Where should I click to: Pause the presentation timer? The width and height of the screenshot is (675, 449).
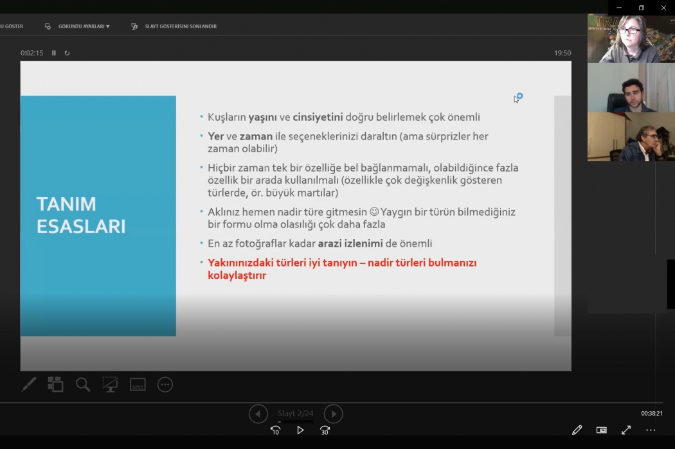click(x=54, y=53)
